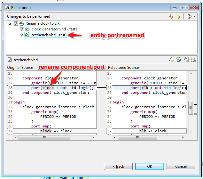Click the OK button to apply refactoring
The width and height of the screenshot is (203, 179).
pos(150,167)
